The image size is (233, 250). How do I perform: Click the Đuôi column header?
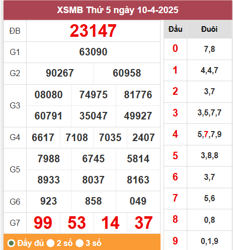[209, 29]
